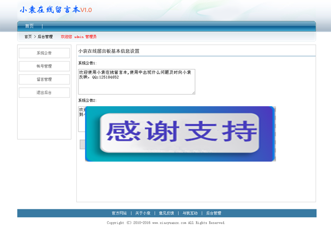Viewport: 331px width, 249px height.
Task: Click the 小袁在线留言本 V1.0 logo
Action: pos(56,10)
